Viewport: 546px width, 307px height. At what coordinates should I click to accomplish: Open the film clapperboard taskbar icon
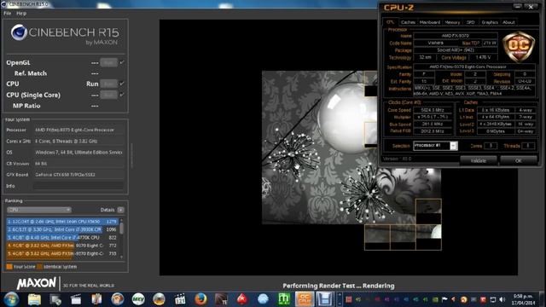(x=76, y=299)
